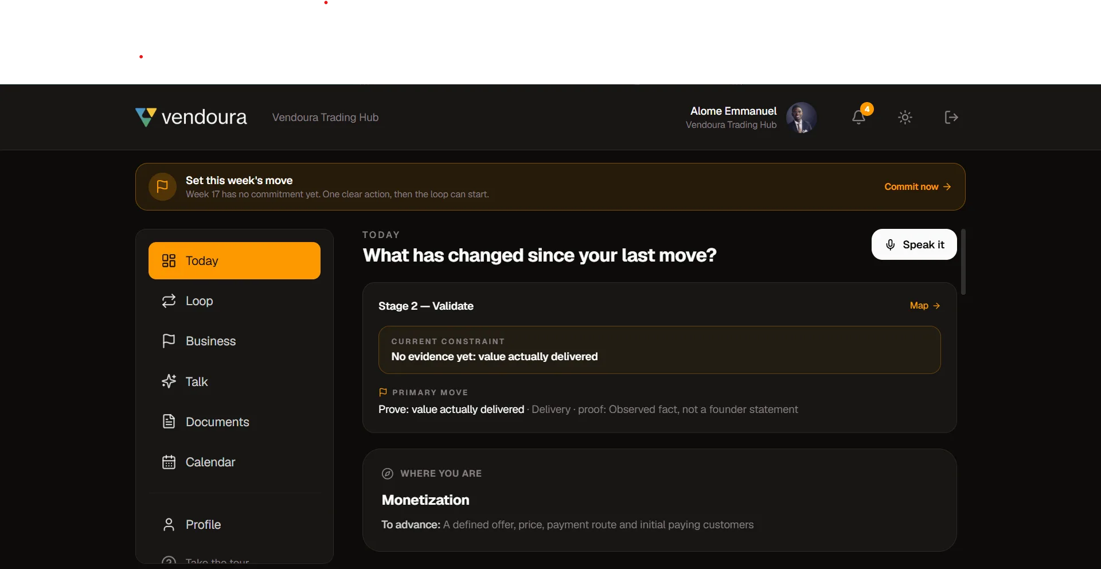Open the notifications bell

point(858,117)
